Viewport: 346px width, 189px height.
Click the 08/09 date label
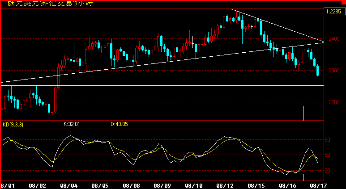pos(162,186)
